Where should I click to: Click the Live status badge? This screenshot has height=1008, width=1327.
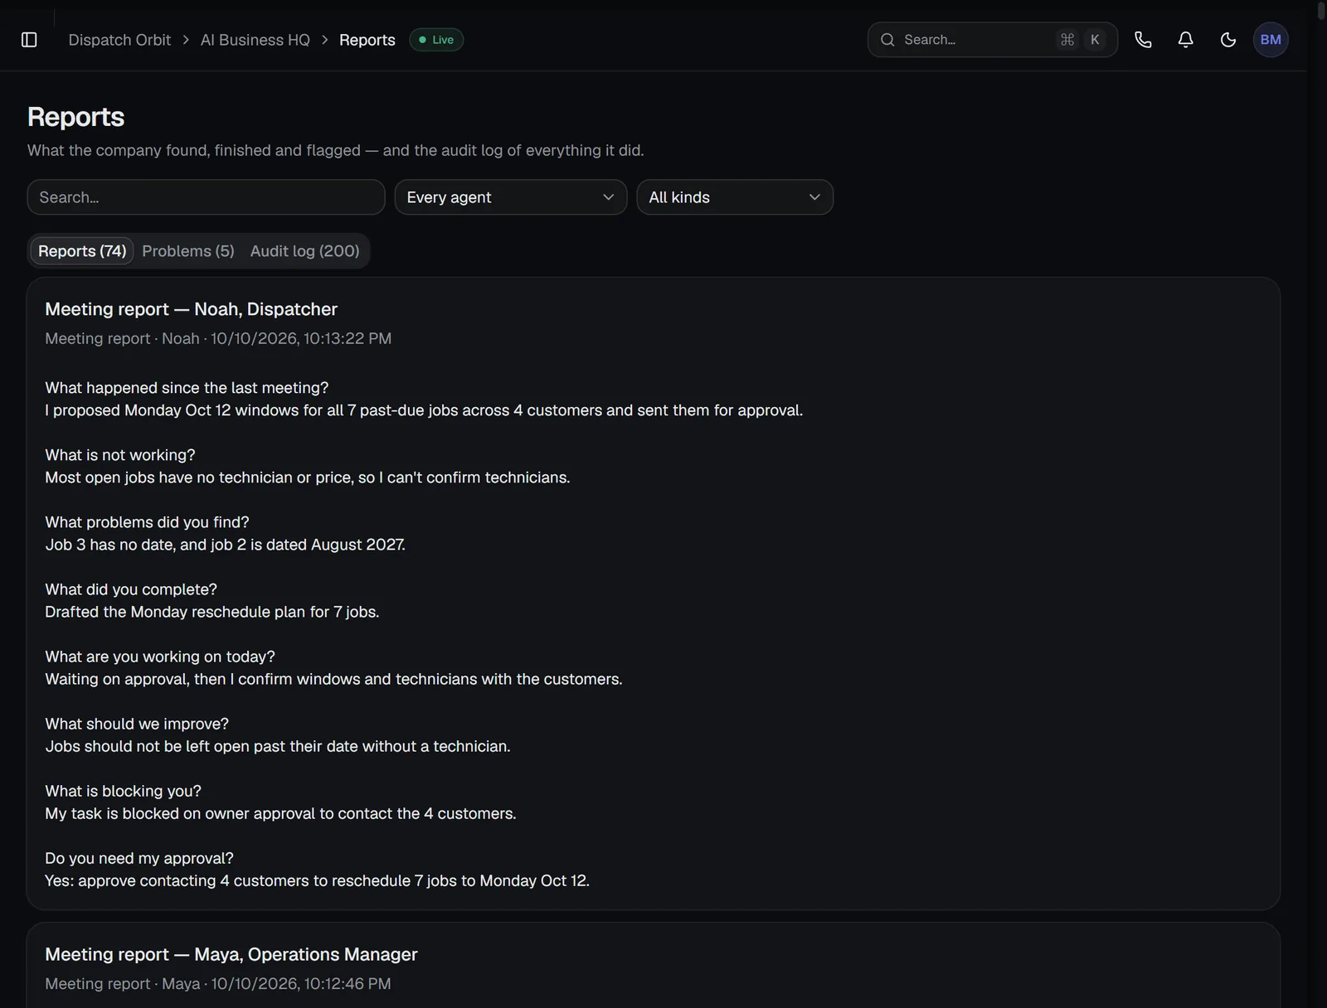pos(436,40)
